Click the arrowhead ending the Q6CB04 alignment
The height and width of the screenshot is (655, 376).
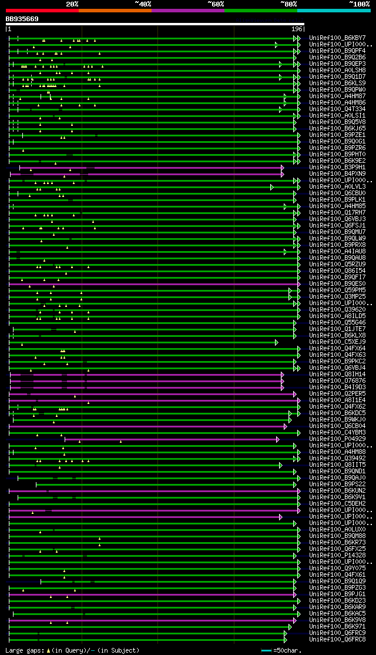[286, 426]
